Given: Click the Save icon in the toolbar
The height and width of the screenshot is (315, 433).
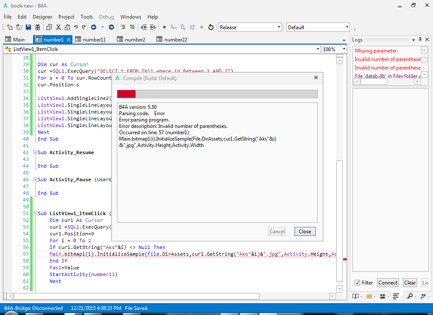Looking at the screenshot, I should coord(28,27).
